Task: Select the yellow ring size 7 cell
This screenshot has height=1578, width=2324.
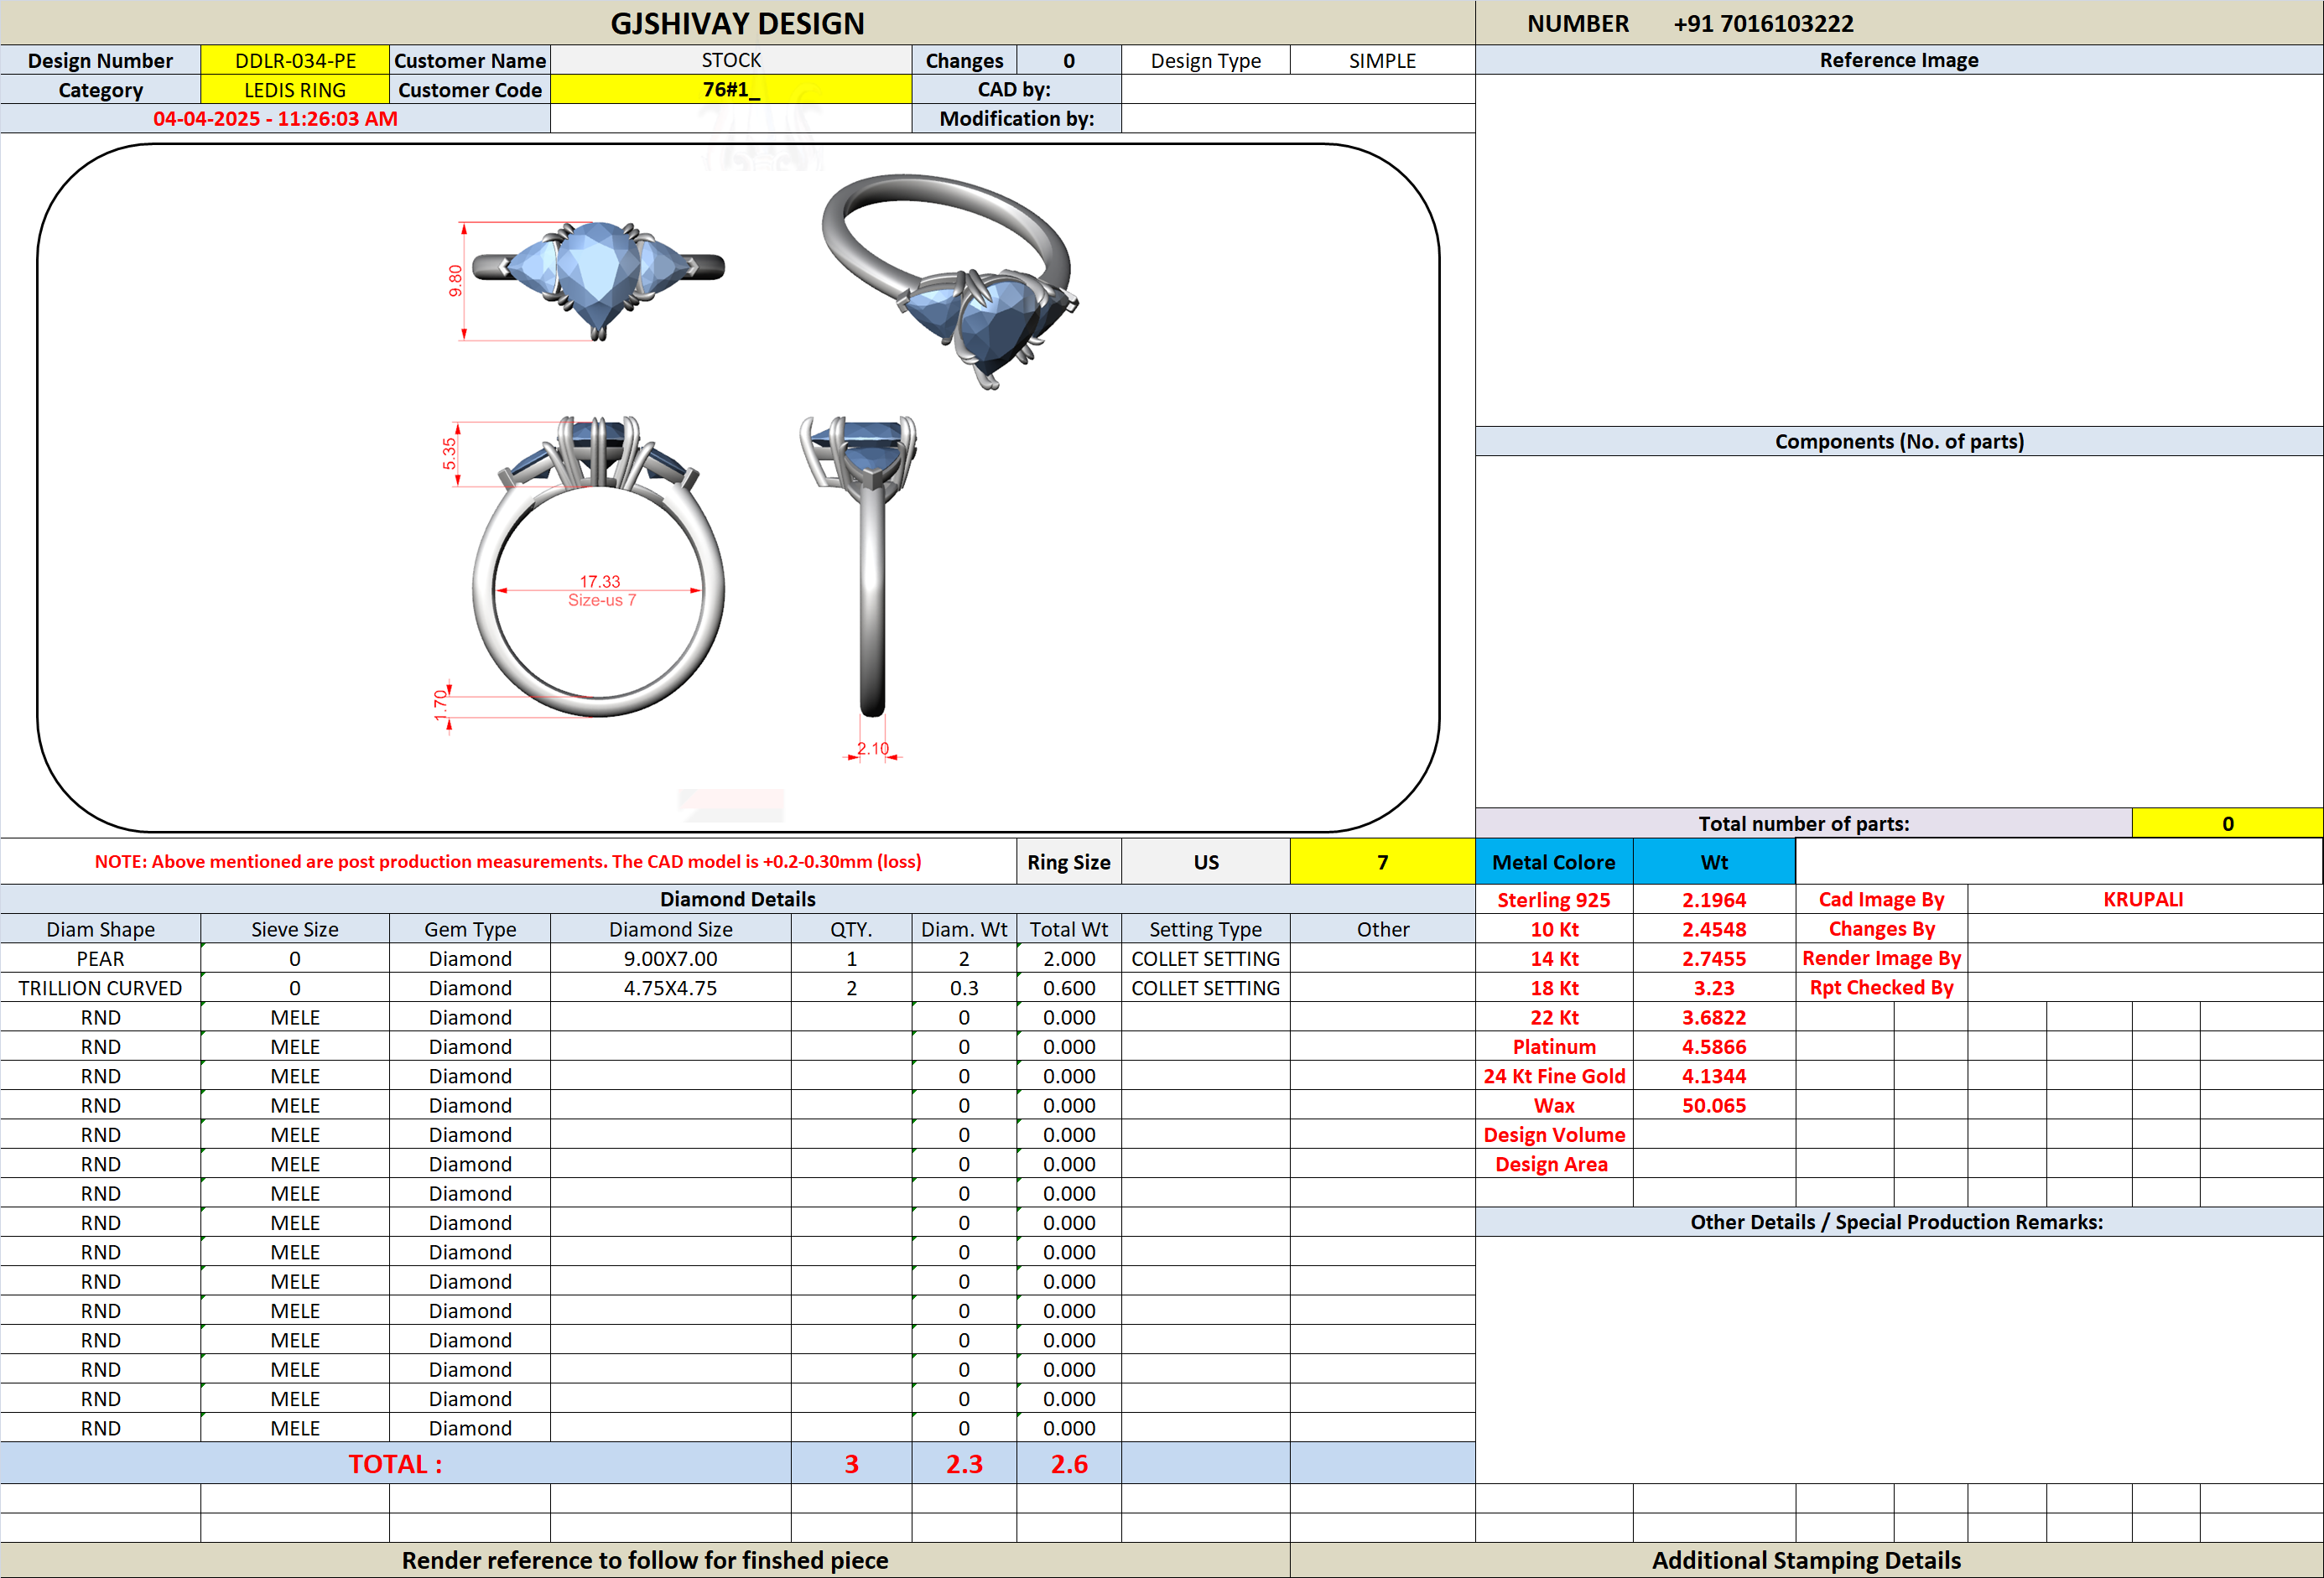Action: (1382, 862)
